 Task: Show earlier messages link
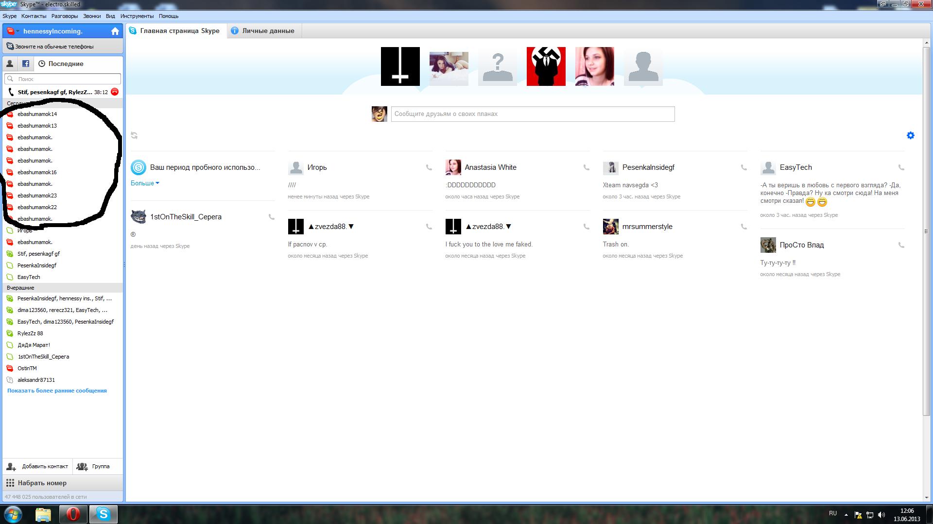(x=57, y=391)
